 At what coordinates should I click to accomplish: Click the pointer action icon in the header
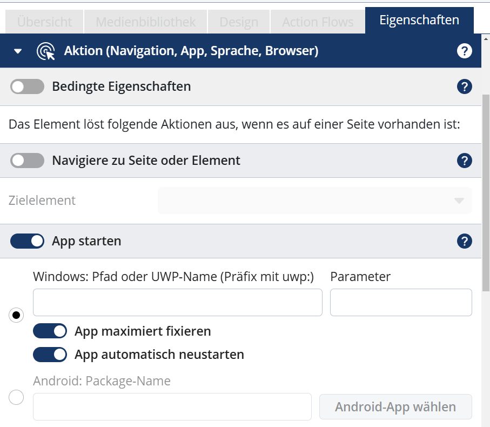[45, 50]
